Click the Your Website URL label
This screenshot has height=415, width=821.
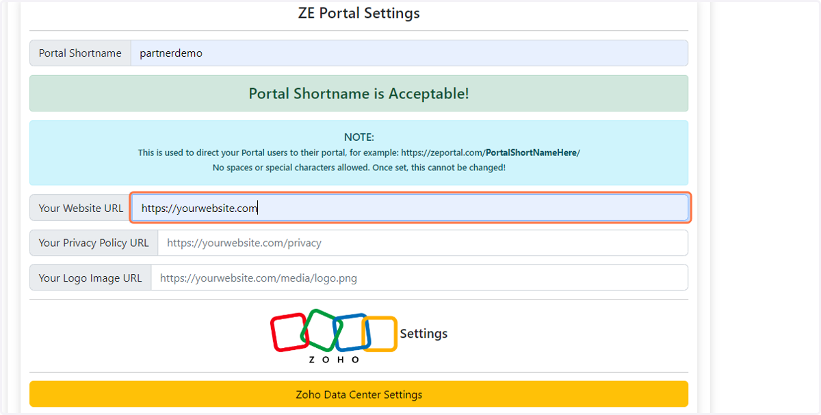point(81,208)
